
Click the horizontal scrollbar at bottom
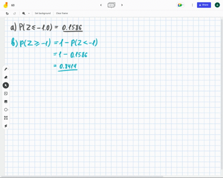[82, 177]
